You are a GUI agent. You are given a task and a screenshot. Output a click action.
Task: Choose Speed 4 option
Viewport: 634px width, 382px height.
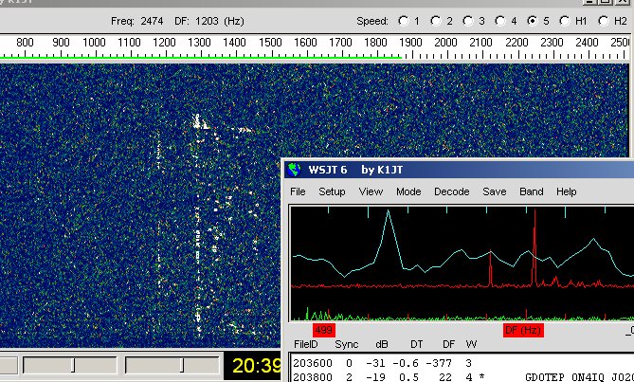coord(498,20)
